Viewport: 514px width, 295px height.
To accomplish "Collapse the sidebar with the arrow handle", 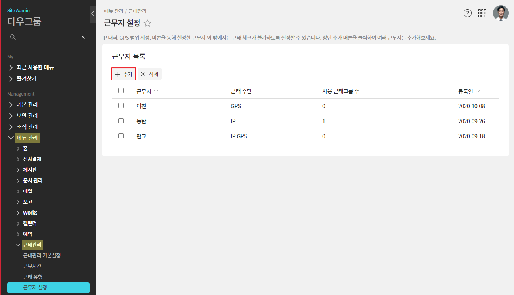I will point(92,14).
